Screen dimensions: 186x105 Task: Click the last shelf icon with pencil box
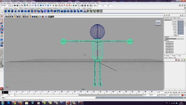coord(101,11)
